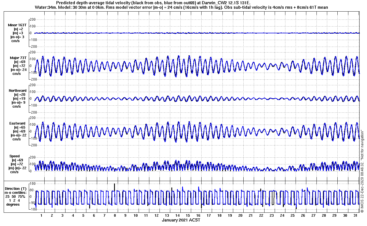The height and width of the screenshot is (226, 367).
Task: Select the 'Direction (T)' panel label
Action: [16, 188]
